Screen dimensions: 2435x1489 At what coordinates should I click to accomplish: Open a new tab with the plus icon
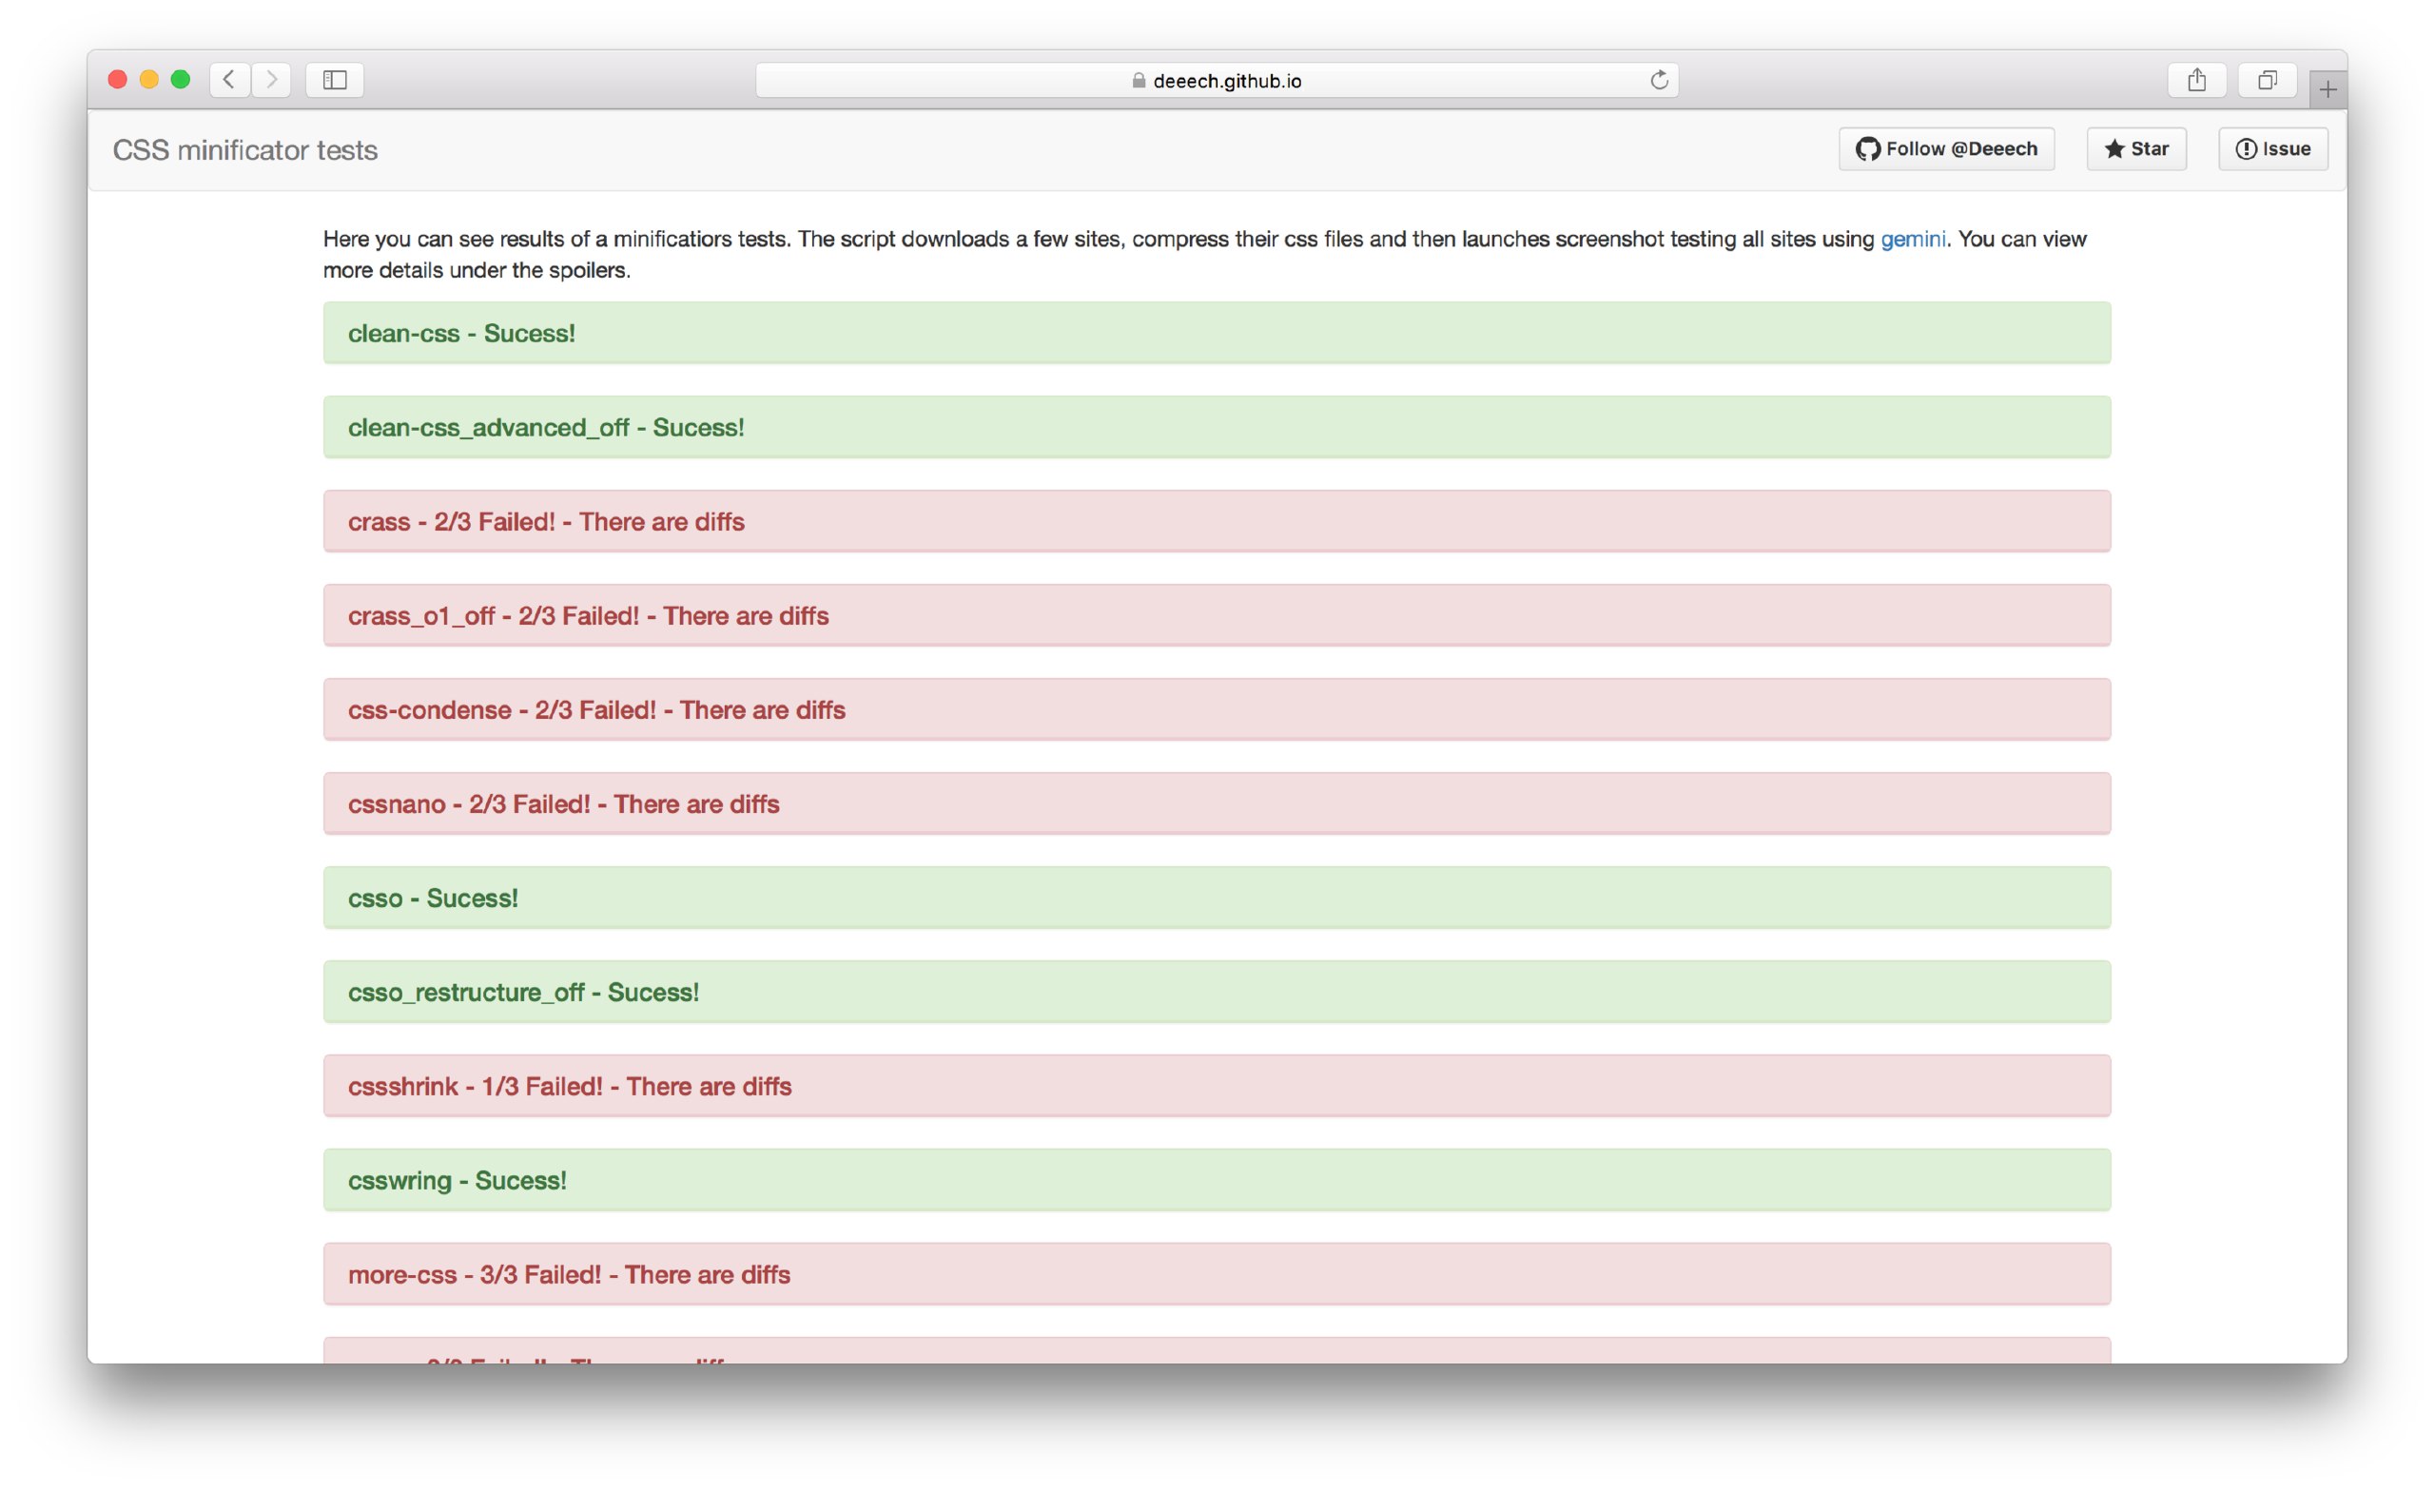click(x=2328, y=90)
